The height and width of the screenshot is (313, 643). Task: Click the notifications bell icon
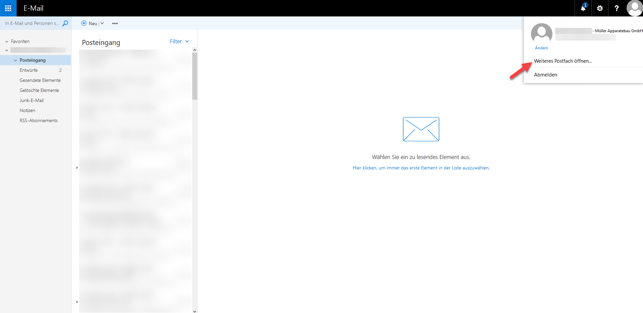(x=583, y=8)
